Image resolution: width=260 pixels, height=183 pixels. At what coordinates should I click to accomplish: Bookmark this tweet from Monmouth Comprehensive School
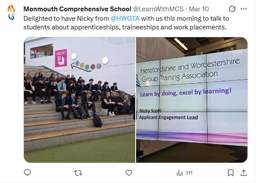[x=231, y=173]
